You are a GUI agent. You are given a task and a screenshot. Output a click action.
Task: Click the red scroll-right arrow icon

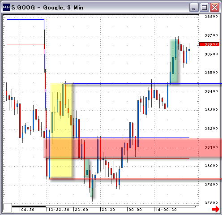pos(216,209)
